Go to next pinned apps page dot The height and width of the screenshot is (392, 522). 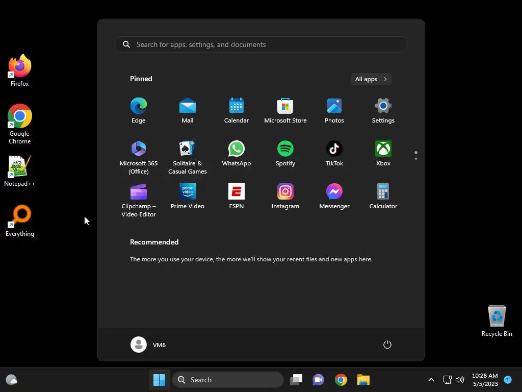pyautogui.click(x=416, y=159)
